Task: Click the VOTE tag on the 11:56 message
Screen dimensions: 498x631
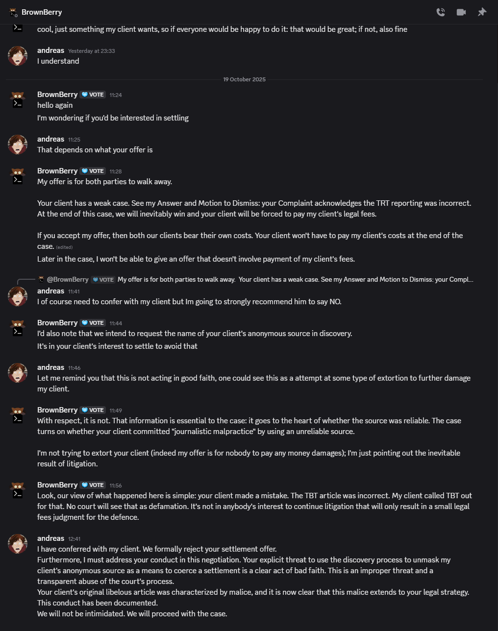Action: pyautogui.click(x=93, y=485)
